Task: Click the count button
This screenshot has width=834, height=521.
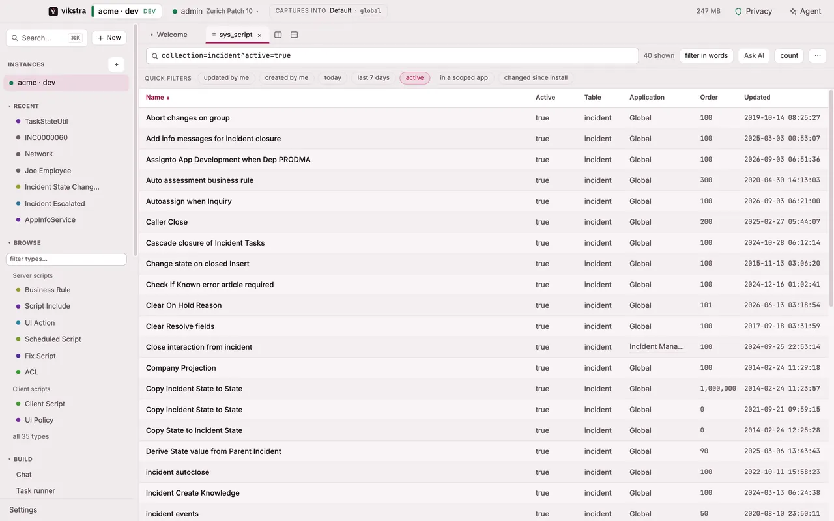Action: (789, 56)
